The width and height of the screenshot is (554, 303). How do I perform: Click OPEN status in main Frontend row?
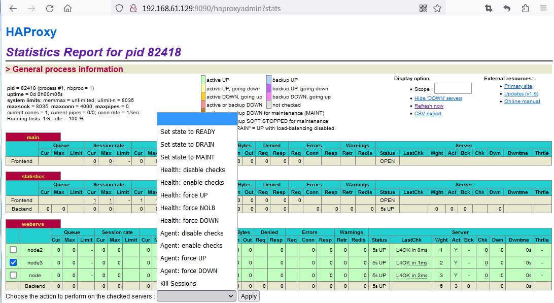tap(387, 161)
